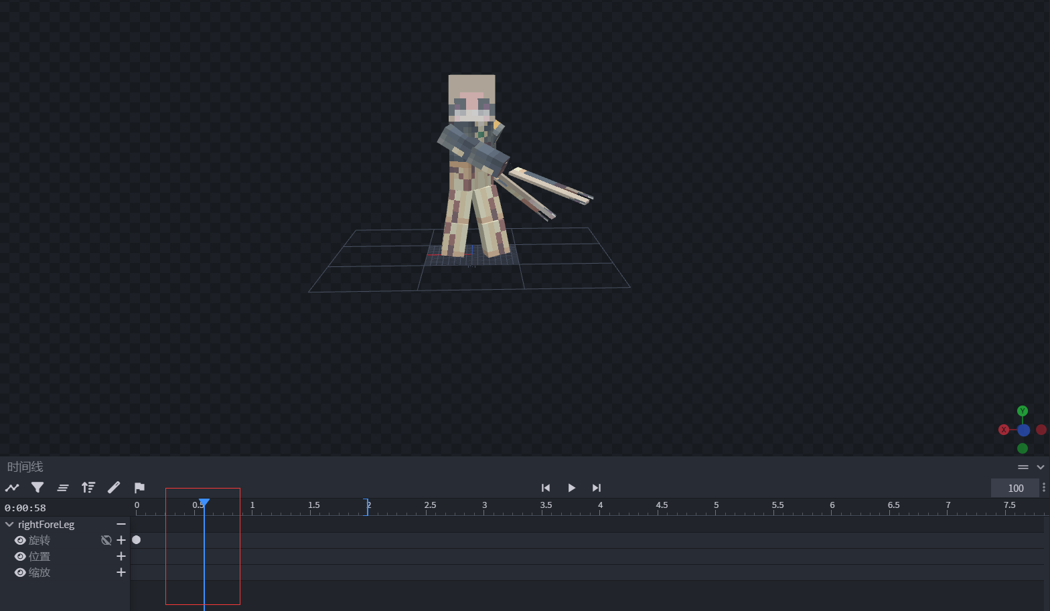Screen dimensions: 1050x611
Task: Click the crossed-circle icon on 旋转 row
Action: [x=106, y=540]
